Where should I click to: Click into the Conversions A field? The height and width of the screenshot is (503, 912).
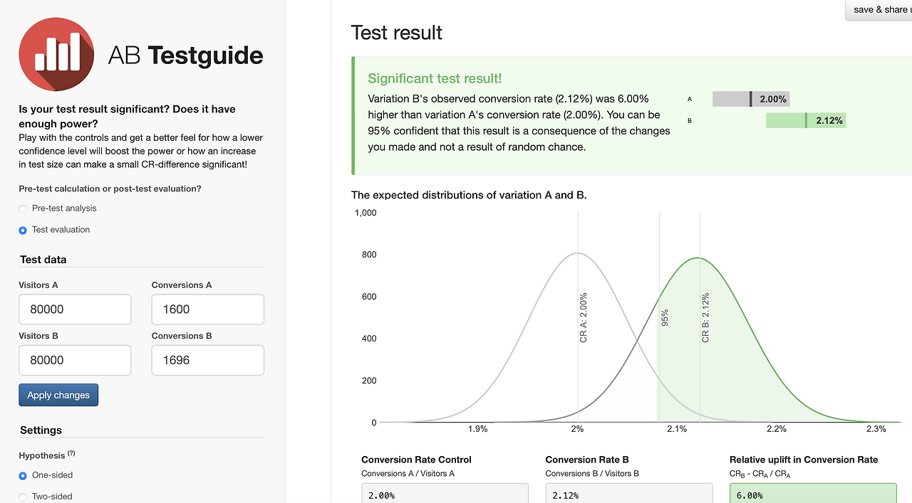(207, 309)
